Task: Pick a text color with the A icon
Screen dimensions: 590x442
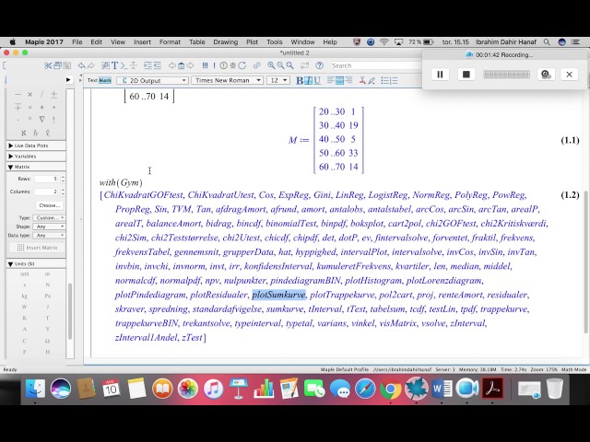Action: click(x=362, y=80)
